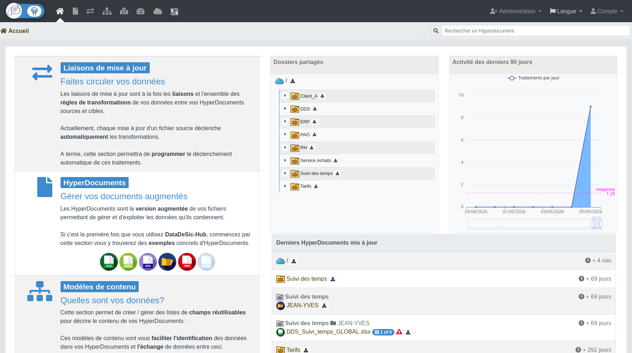Download Suivi des temps folder in tree
The image size is (632, 353).
(337, 173)
